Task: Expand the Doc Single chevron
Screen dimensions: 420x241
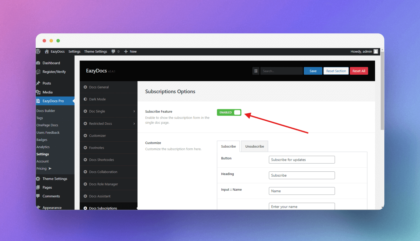Action: [x=134, y=111]
